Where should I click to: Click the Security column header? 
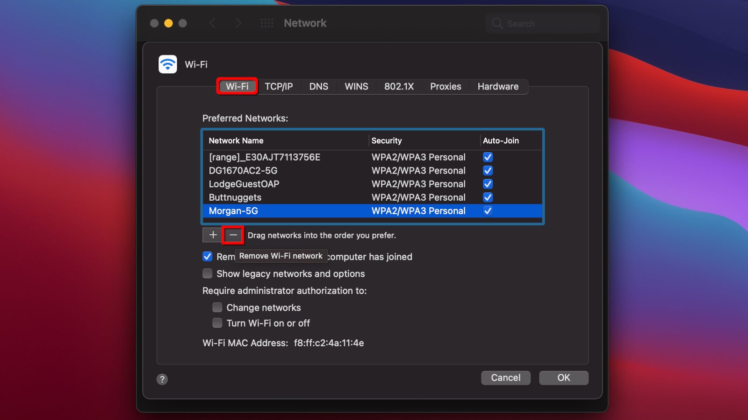pos(424,140)
